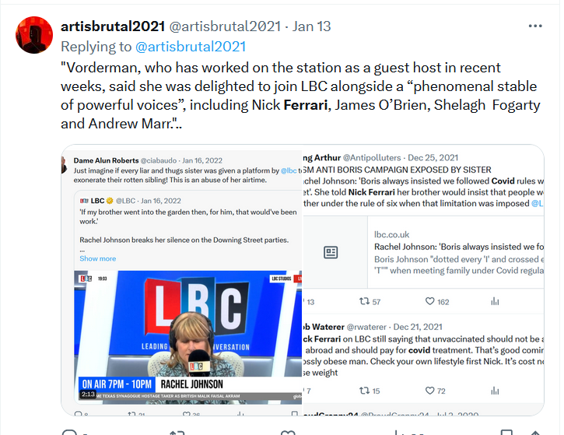
Task: Click the bolded Ferrari word in tweet text
Action: [306, 105]
